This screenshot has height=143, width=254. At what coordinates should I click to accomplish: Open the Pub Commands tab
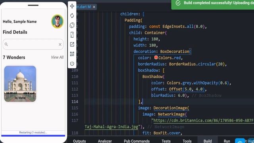coord(137,141)
